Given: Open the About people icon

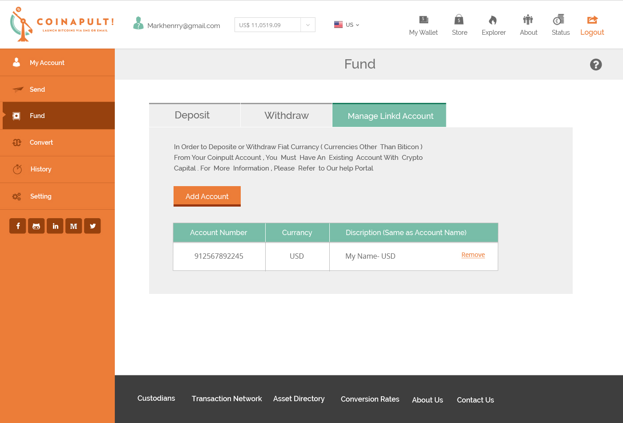Looking at the screenshot, I should (528, 20).
